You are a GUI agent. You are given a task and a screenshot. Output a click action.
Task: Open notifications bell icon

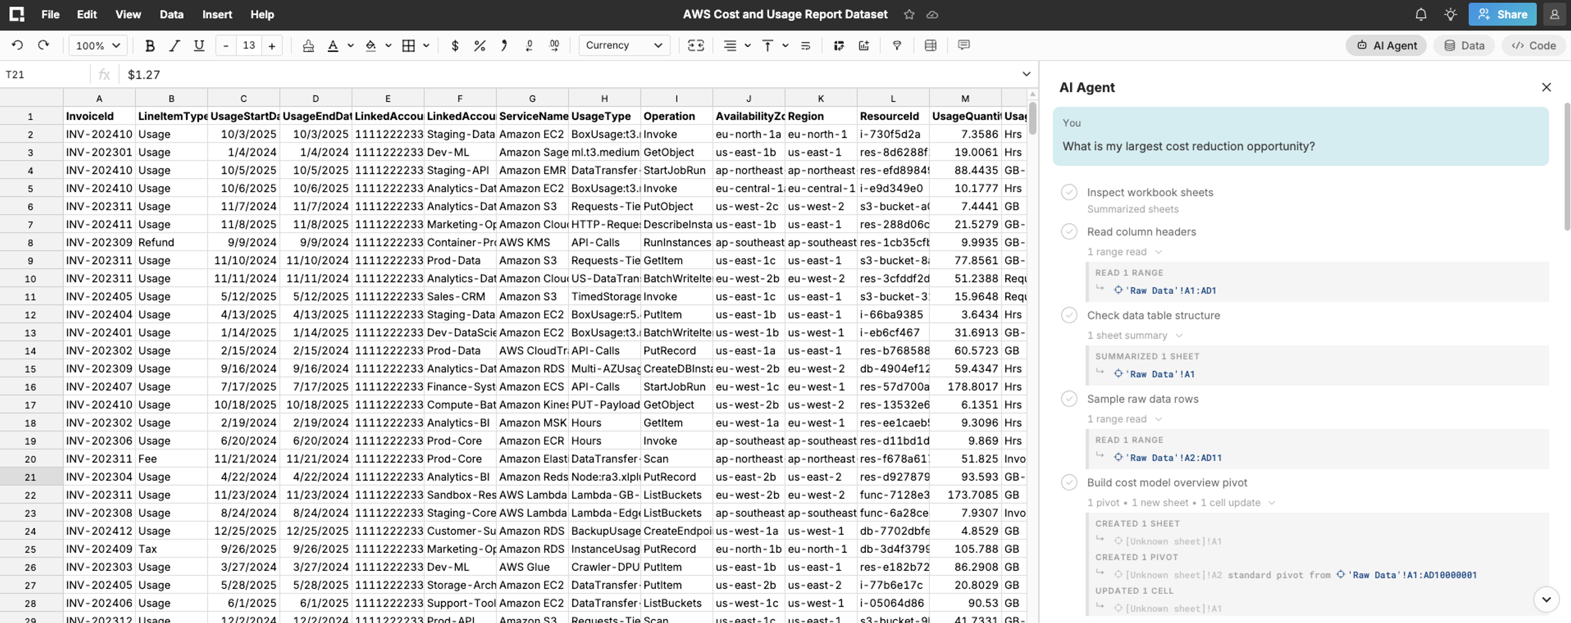coord(1421,15)
